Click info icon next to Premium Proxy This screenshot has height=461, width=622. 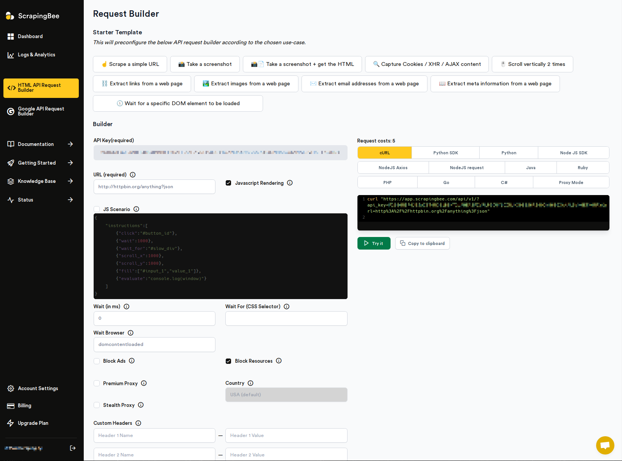point(144,383)
